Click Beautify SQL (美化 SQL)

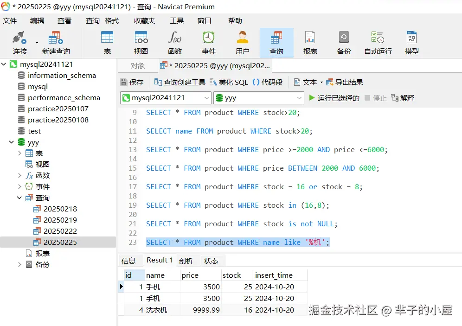229,82
